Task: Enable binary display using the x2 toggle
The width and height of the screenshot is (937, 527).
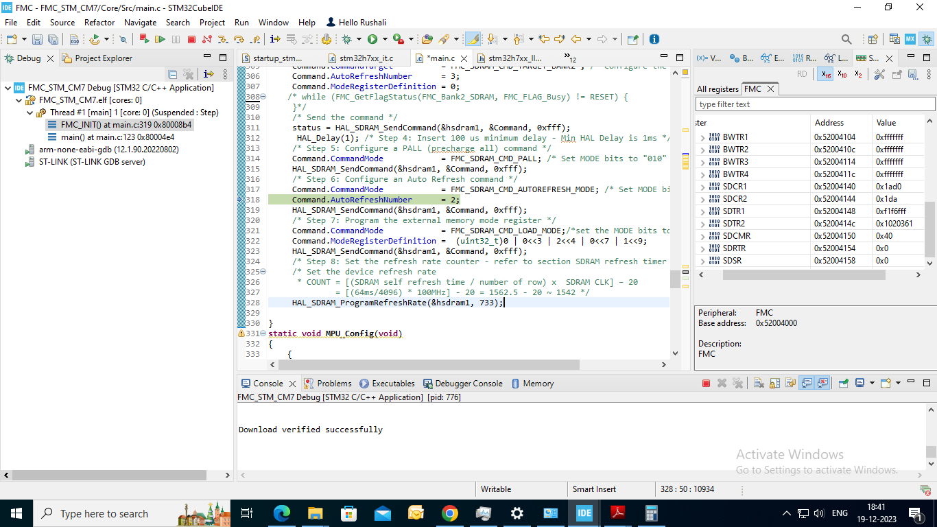Action: pos(858,74)
